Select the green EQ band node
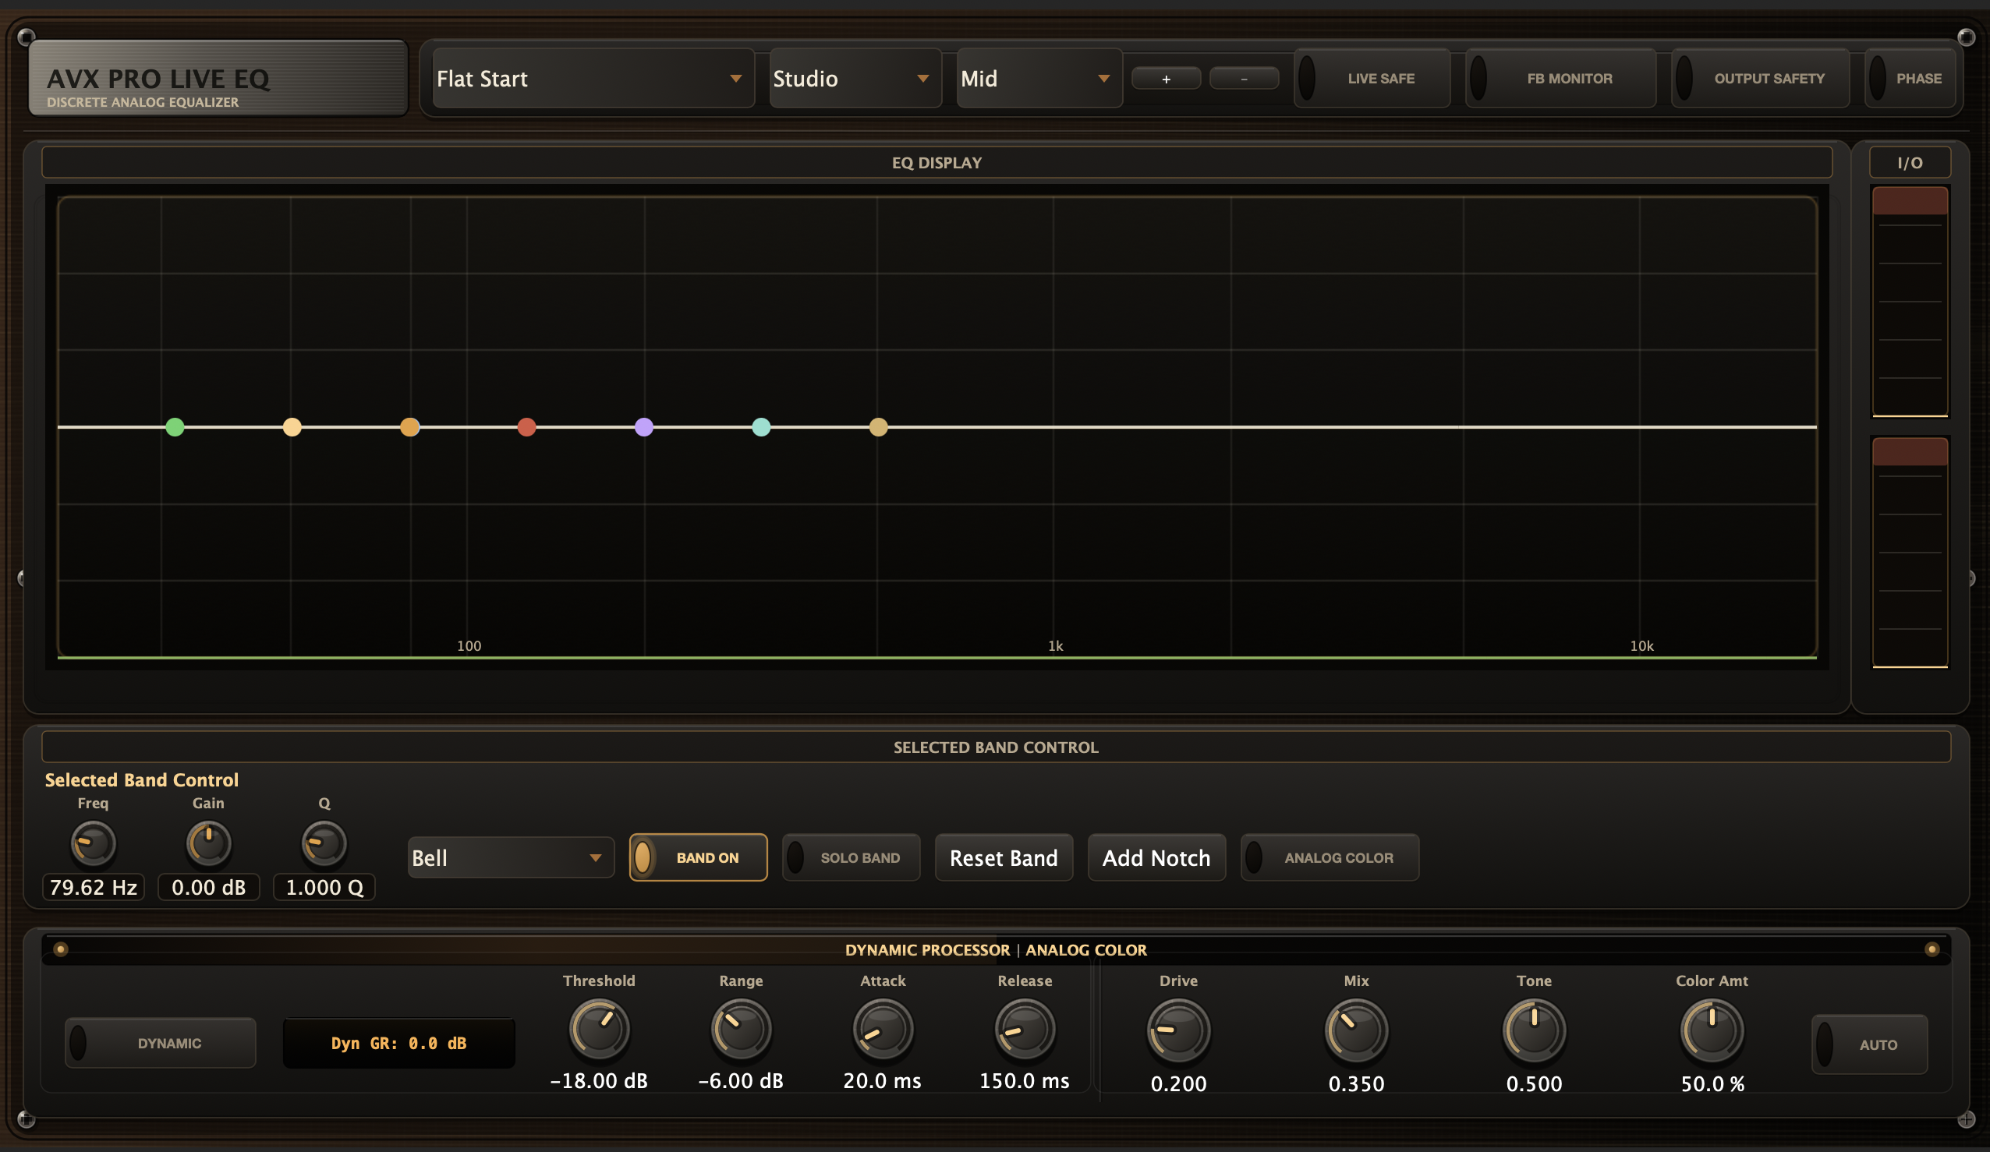The height and width of the screenshot is (1152, 1990). coord(175,427)
